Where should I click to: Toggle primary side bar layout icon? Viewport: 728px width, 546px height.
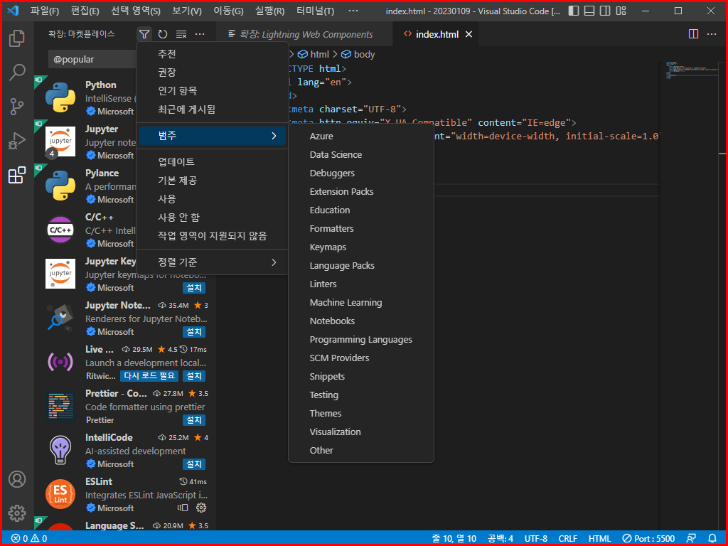pos(574,11)
